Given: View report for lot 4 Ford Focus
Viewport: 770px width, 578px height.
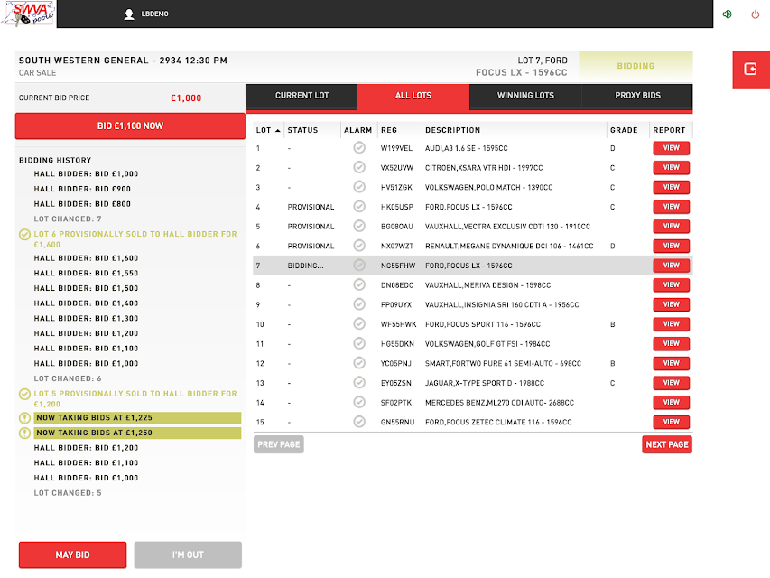Looking at the screenshot, I should (x=672, y=207).
